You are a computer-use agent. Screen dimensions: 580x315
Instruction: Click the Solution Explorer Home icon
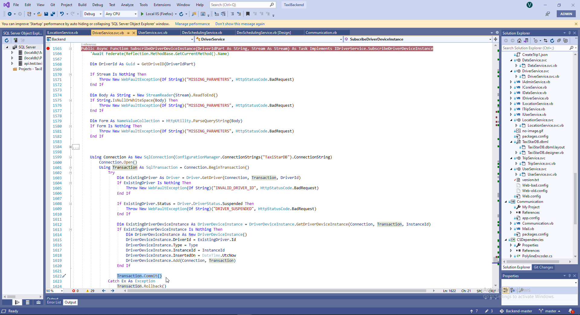[x=519, y=41]
